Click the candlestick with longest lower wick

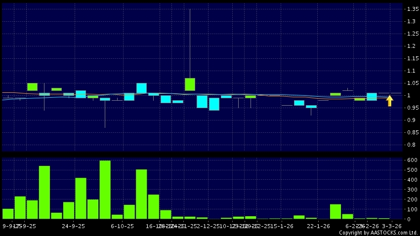tap(105, 99)
